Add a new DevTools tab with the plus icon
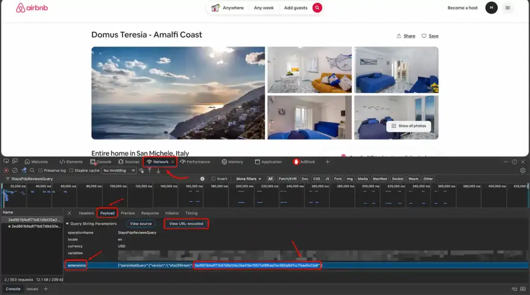The height and width of the screenshot is (295, 530). coord(327,162)
